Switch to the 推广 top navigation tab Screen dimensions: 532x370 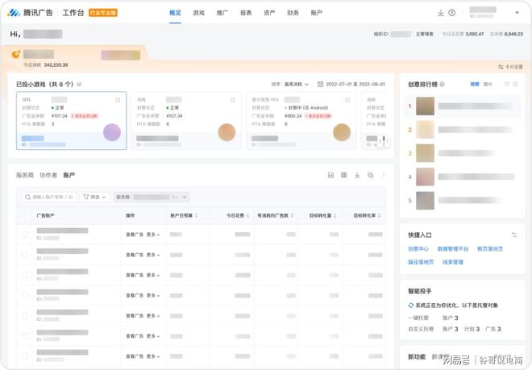click(x=222, y=13)
